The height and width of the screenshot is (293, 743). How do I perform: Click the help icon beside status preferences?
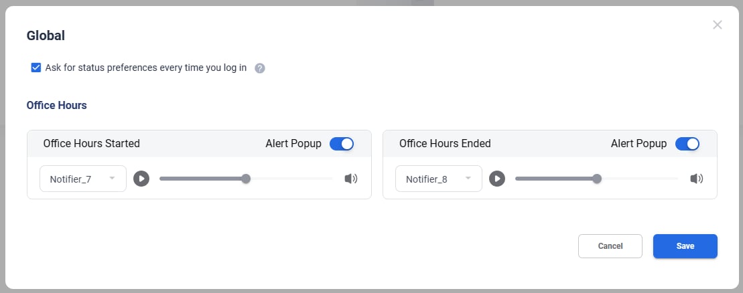(260, 68)
